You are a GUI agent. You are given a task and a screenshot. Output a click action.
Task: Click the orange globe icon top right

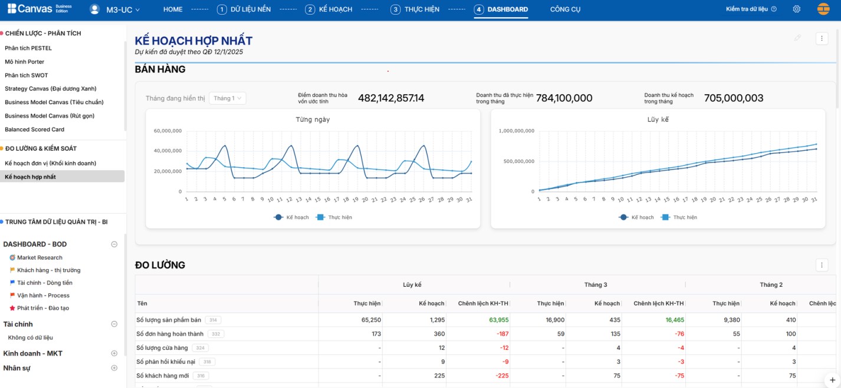[x=823, y=9]
